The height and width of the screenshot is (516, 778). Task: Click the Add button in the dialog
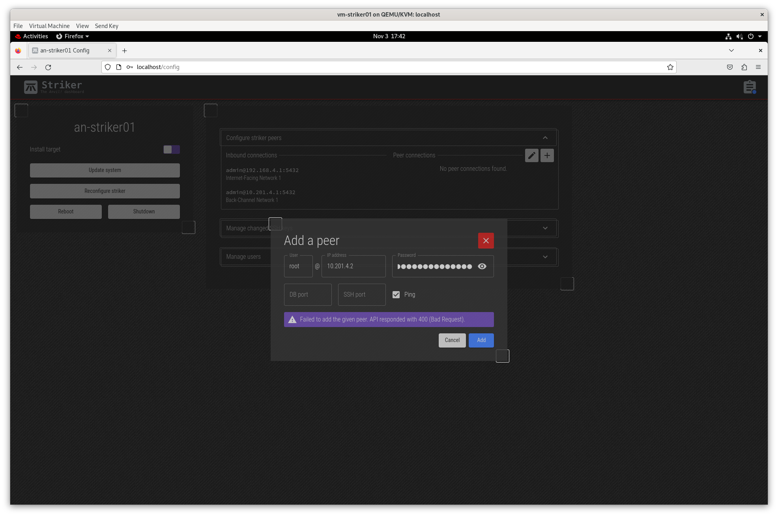[481, 340]
